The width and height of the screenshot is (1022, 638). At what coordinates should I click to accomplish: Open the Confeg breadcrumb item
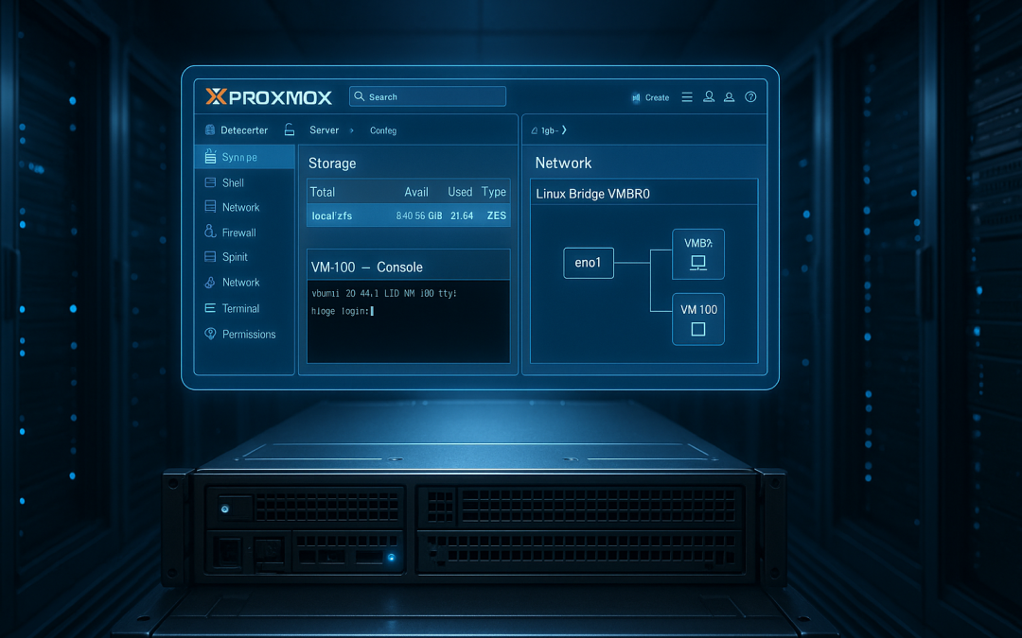(383, 130)
